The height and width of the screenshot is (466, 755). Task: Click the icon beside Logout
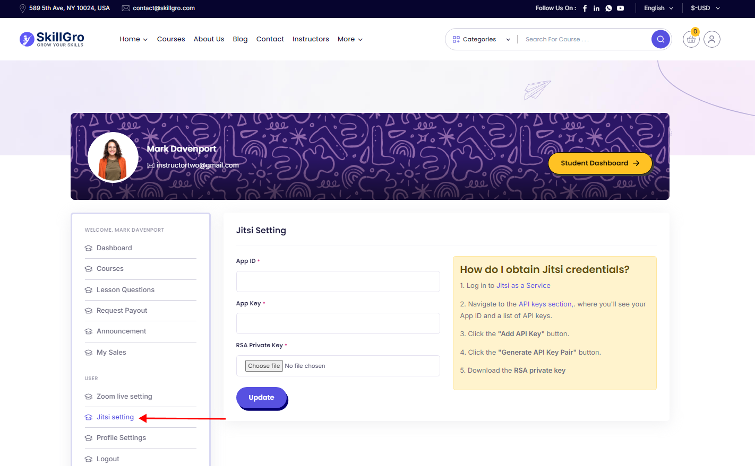click(x=89, y=459)
